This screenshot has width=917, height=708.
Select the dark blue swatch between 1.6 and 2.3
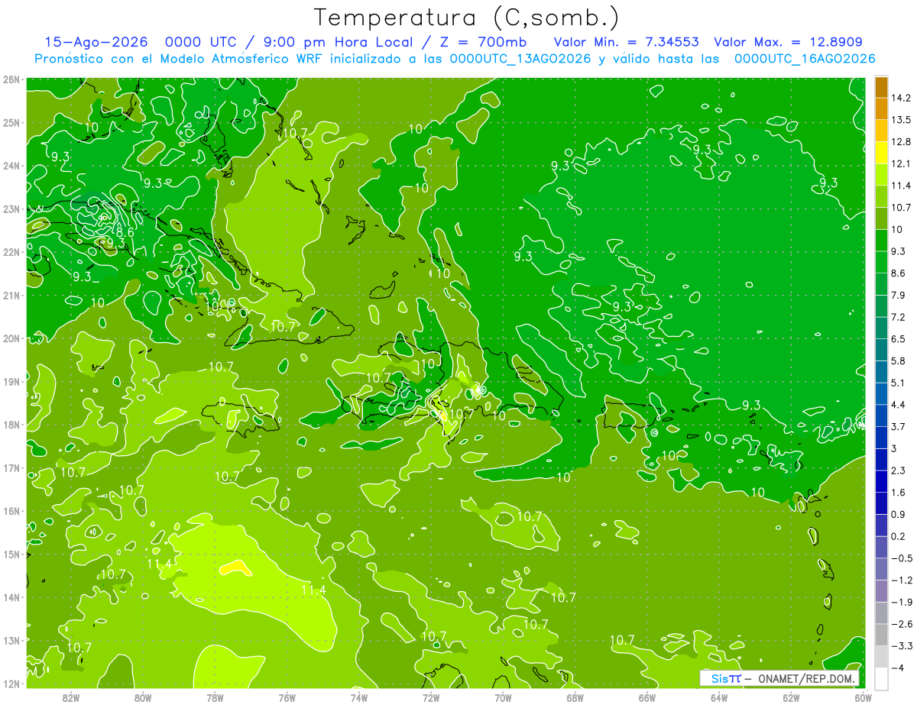click(x=881, y=481)
